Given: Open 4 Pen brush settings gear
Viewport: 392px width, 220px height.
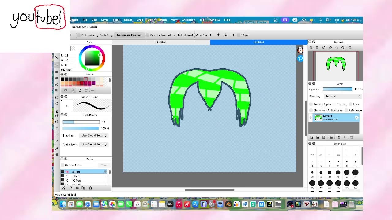Looking at the screenshot, I should 105,171.
